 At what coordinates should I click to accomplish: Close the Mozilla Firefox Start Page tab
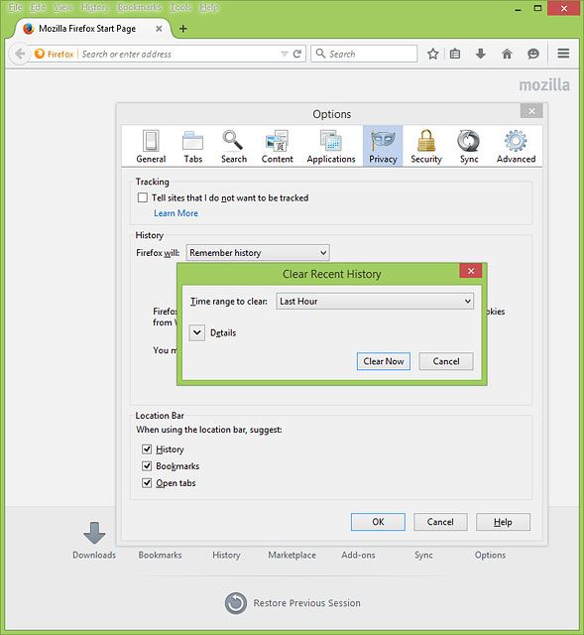[159, 29]
